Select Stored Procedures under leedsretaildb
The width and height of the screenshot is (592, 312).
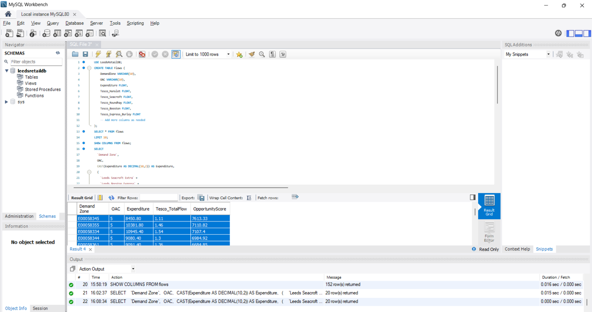(x=43, y=89)
